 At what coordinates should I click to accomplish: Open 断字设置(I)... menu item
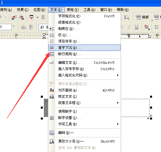click(x=85, y=118)
